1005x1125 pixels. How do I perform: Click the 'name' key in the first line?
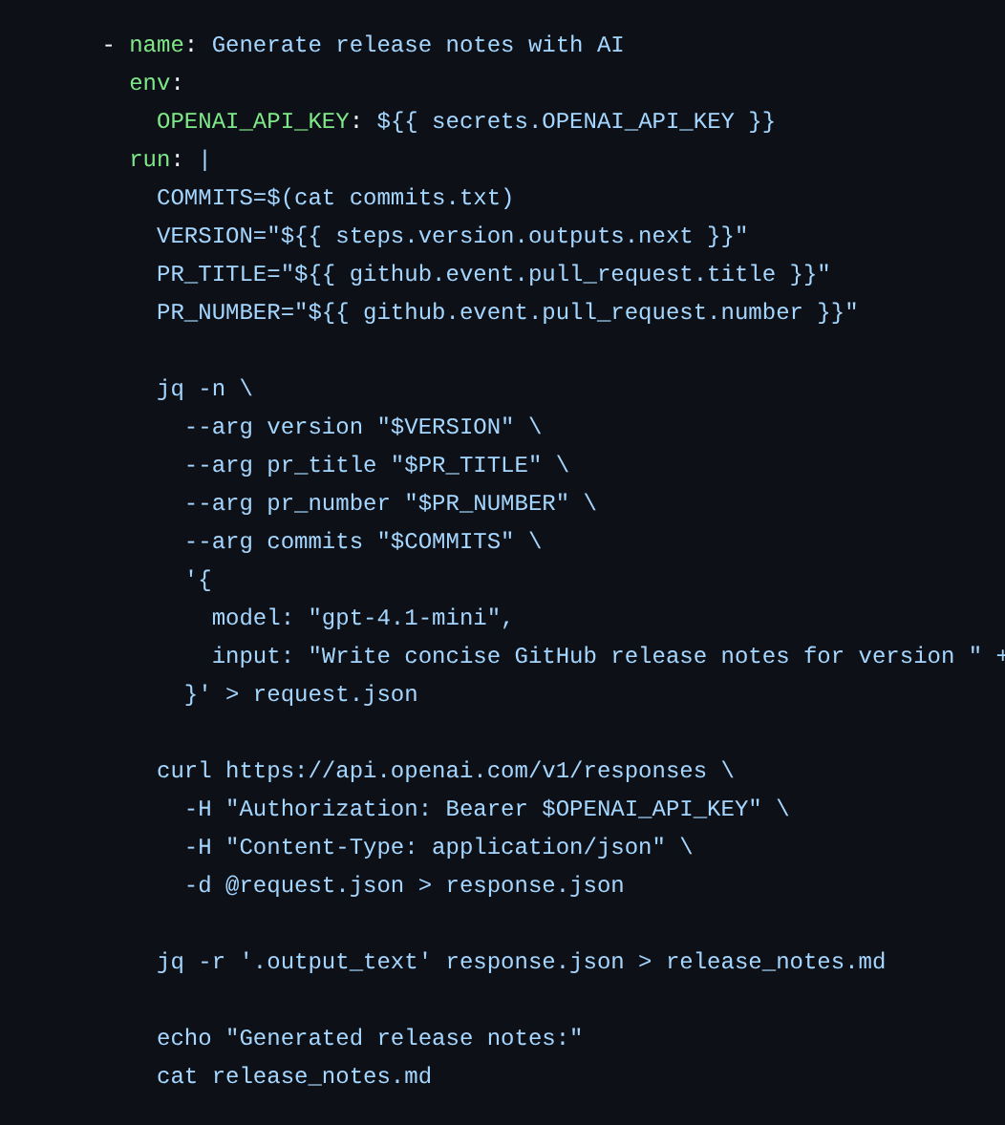pos(157,45)
